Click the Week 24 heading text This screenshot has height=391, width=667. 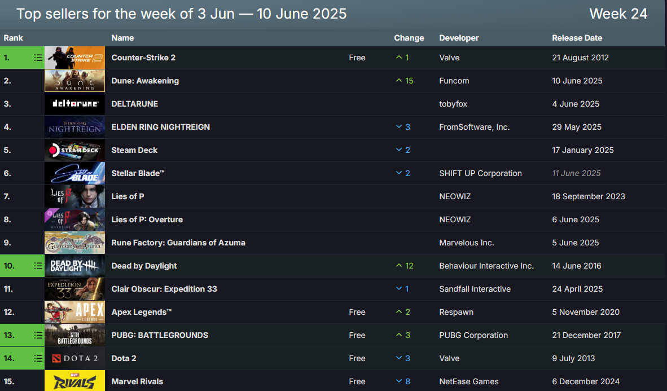(x=618, y=14)
